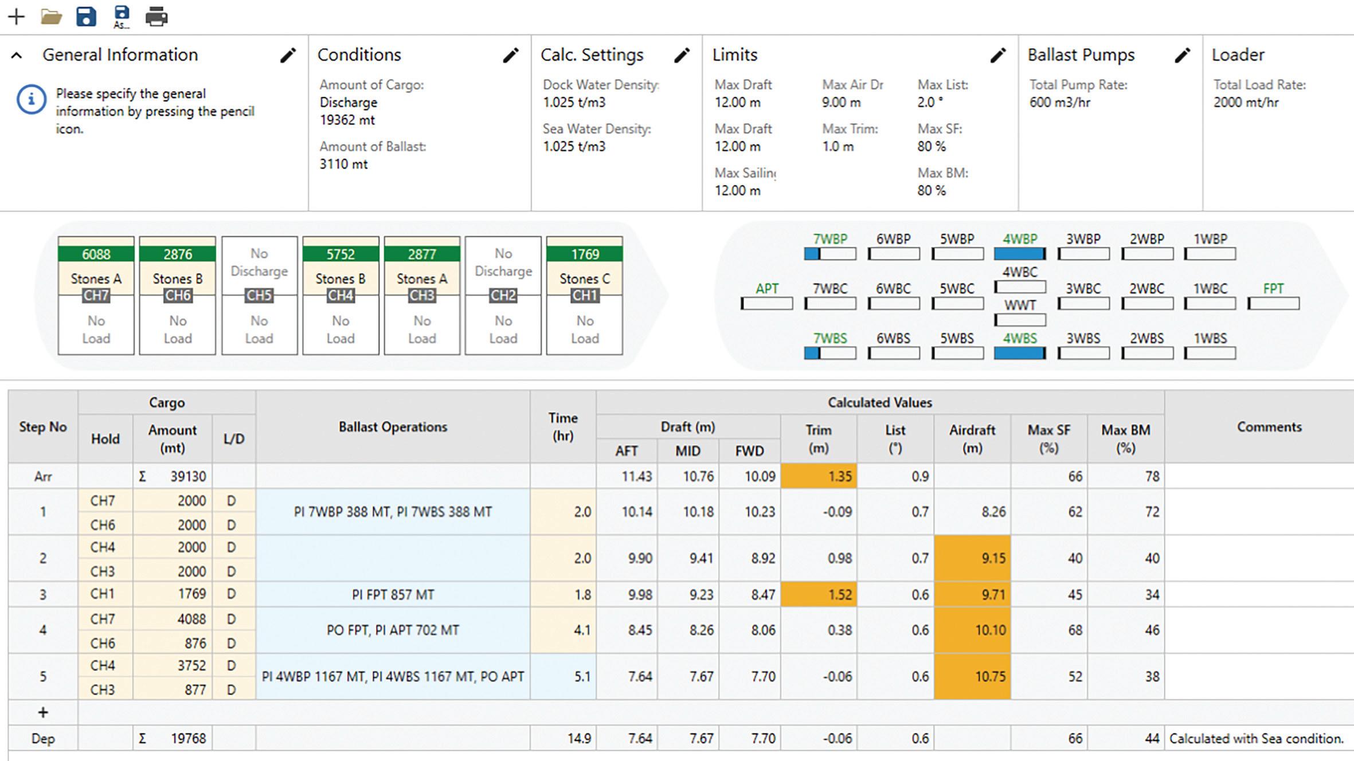Edit Calc. Settings with pencil icon
This screenshot has height=761, width=1354.
[x=682, y=55]
